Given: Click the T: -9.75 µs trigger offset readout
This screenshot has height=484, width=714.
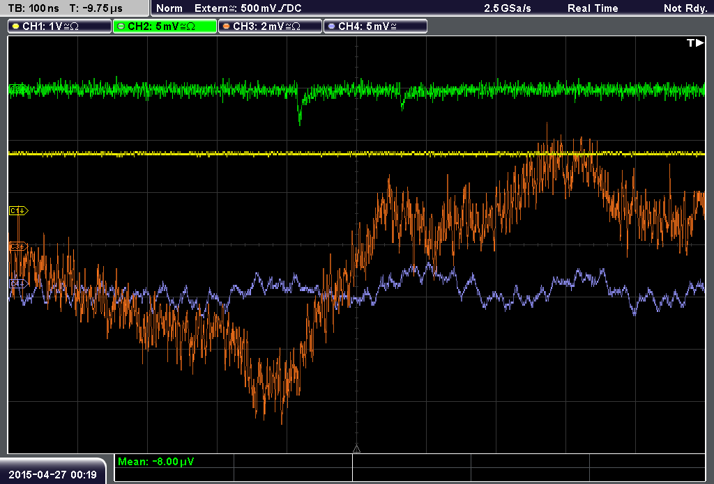Looking at the screenshot, I should click(x=96, y=8).
